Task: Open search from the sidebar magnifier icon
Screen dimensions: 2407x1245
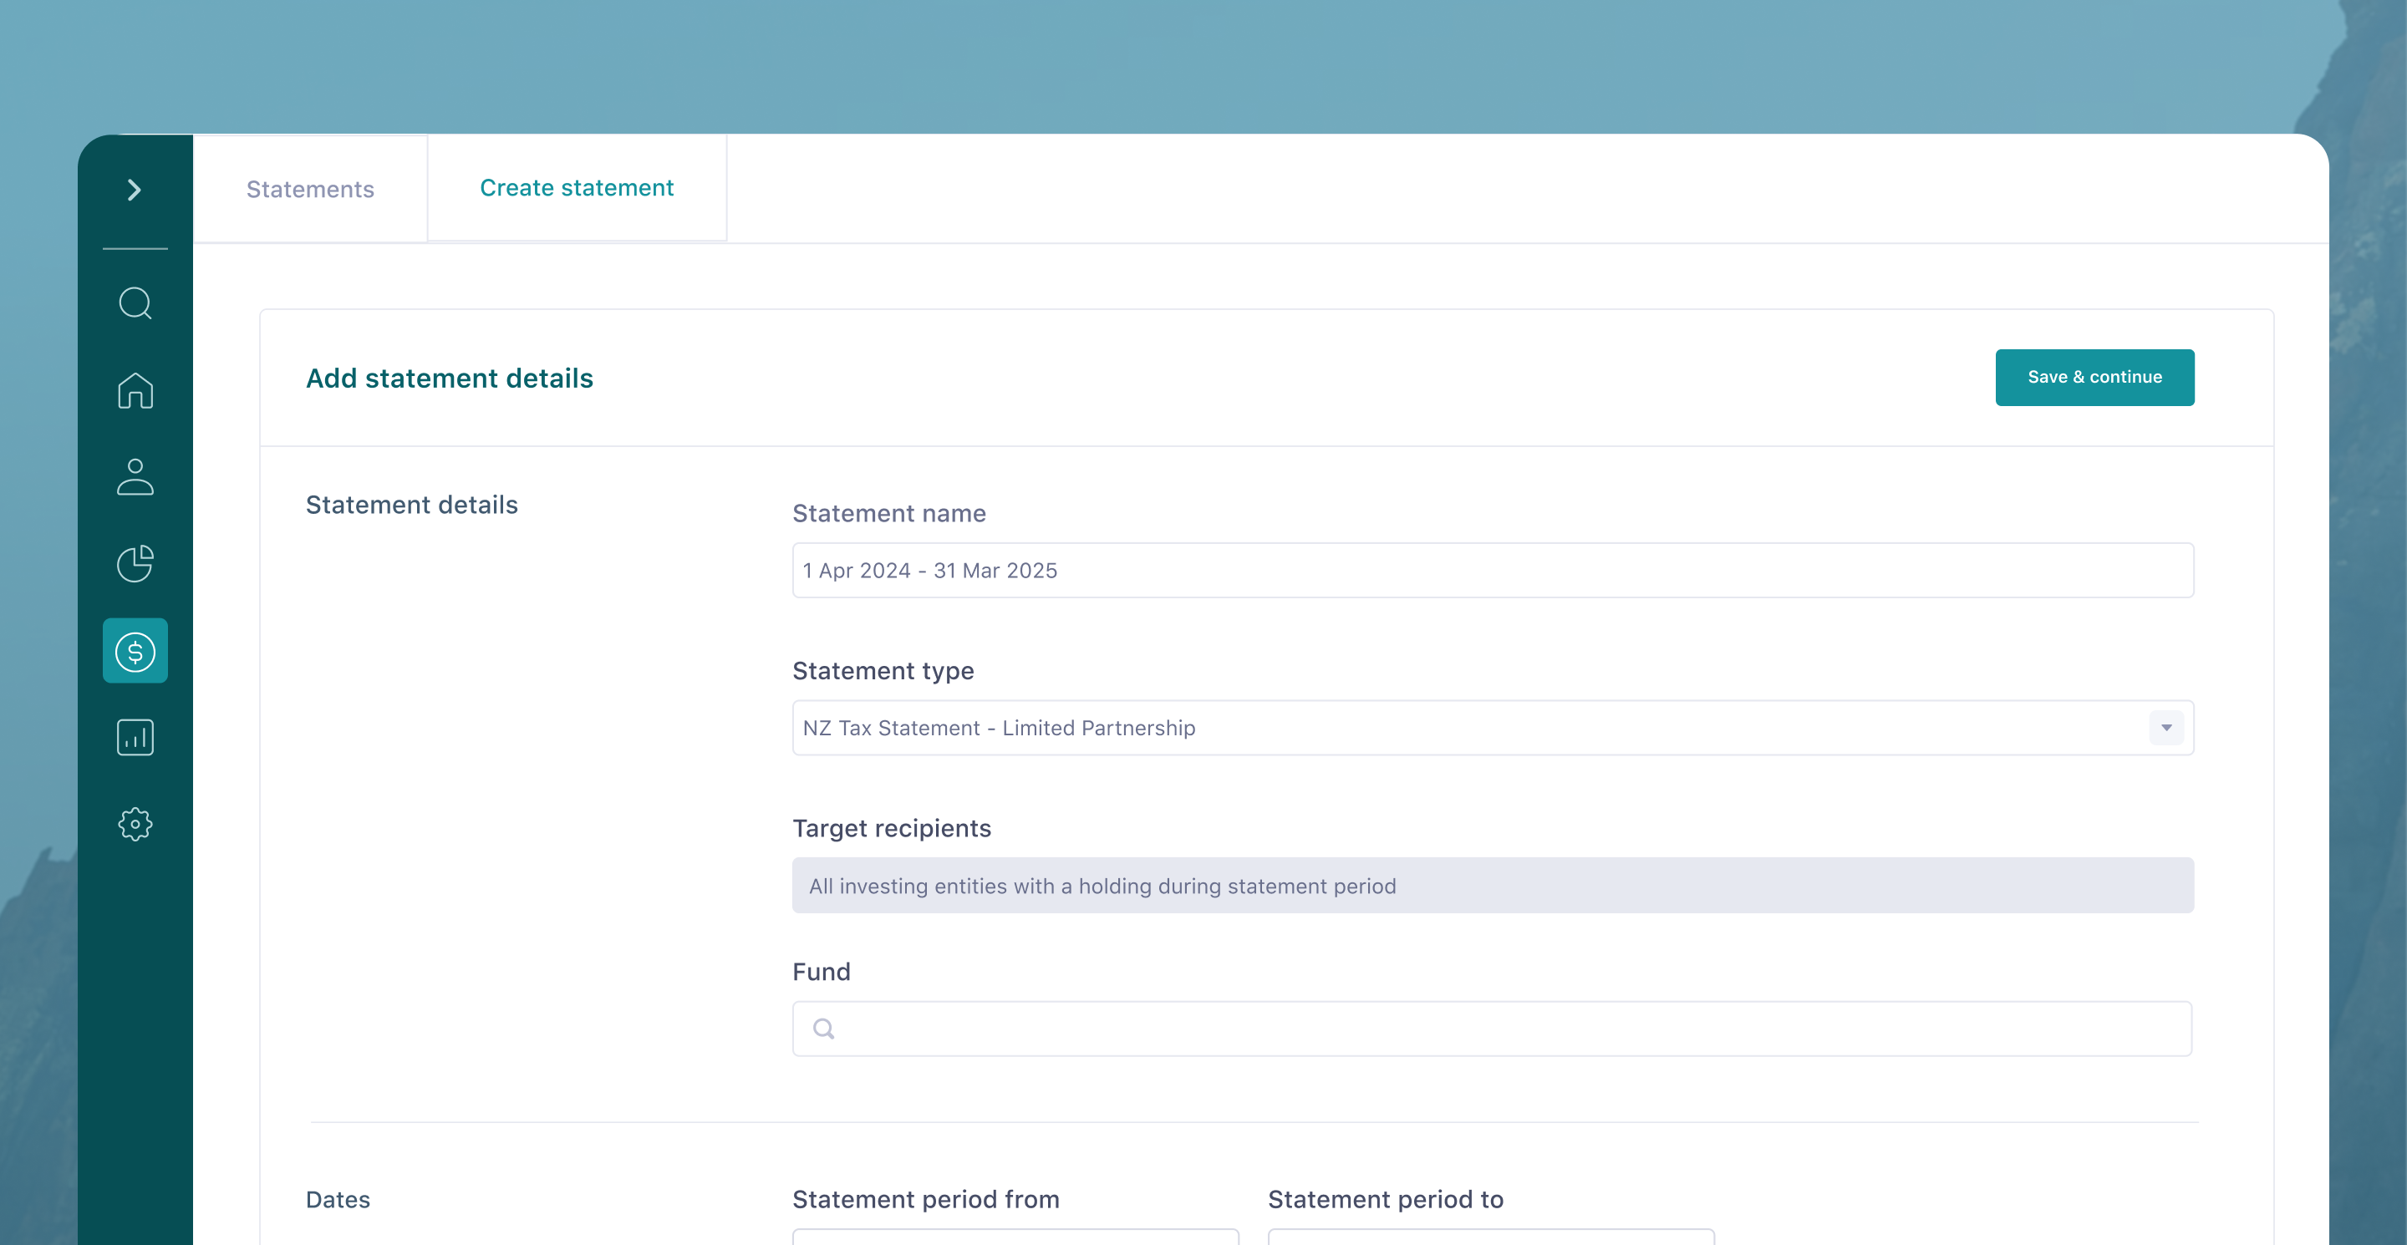Action: tap(135, 302)
